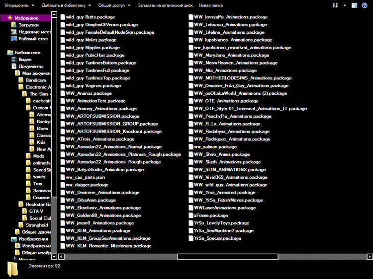Select file WWLaserAnimations.package
The height and width of the screenshot is (279, 373).
222,208
